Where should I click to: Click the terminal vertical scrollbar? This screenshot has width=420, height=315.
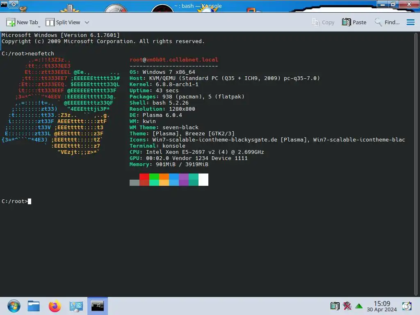[416, 163]
